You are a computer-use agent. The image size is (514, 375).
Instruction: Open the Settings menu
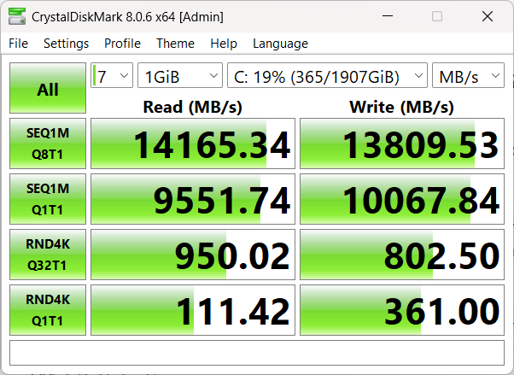coord(66,44)
